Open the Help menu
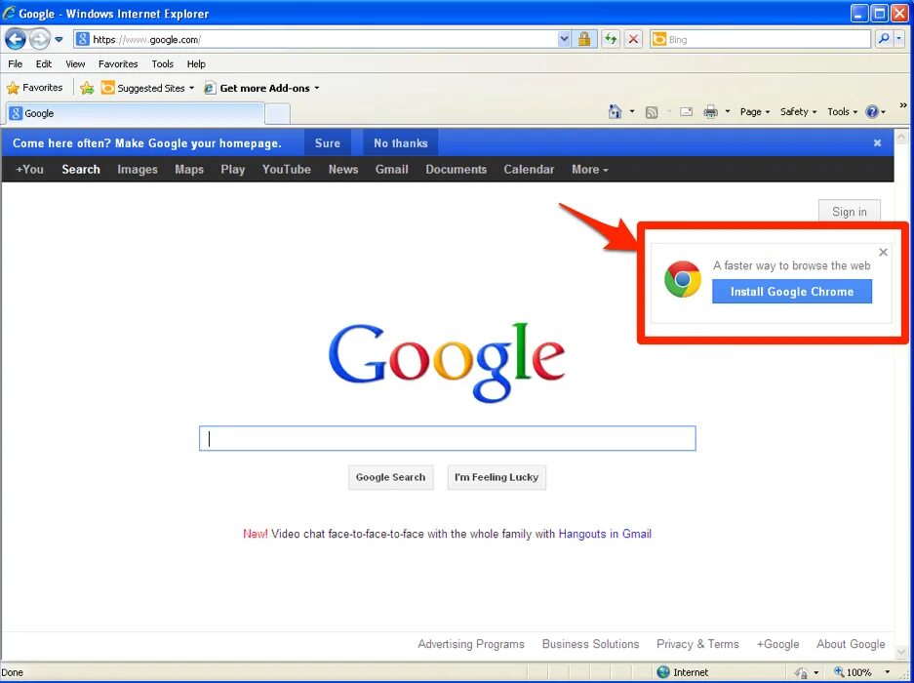914x683 pixels. 196,63
